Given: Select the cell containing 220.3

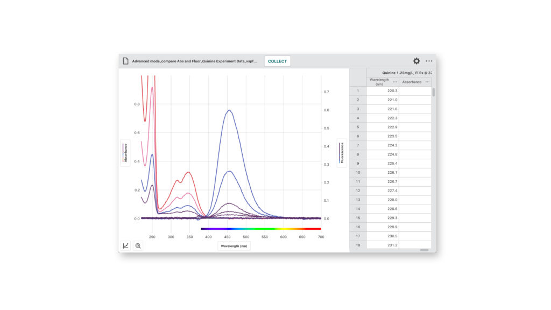Looking at the screenshot, I should [x=393, y=90].
